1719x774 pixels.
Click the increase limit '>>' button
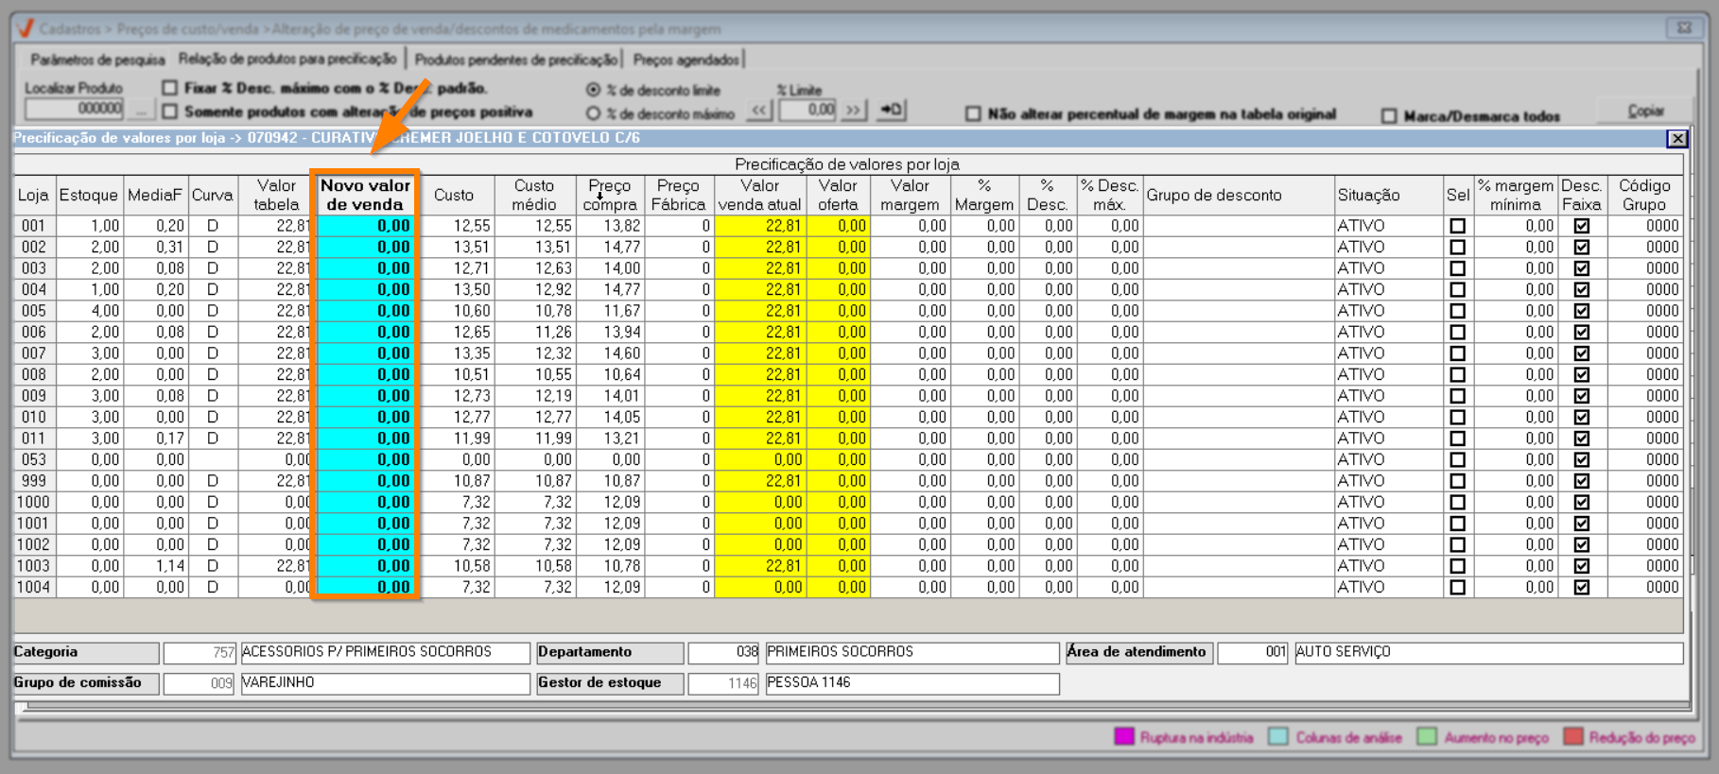point(853,111)
